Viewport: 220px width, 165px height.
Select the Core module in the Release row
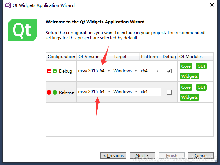click(x=186, y=87)
